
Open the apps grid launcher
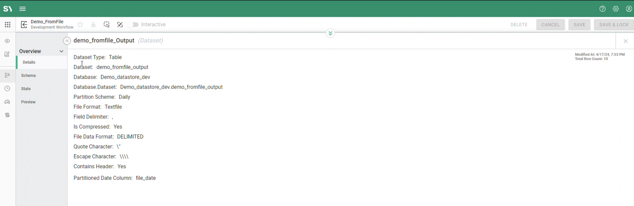click(8, 25)
